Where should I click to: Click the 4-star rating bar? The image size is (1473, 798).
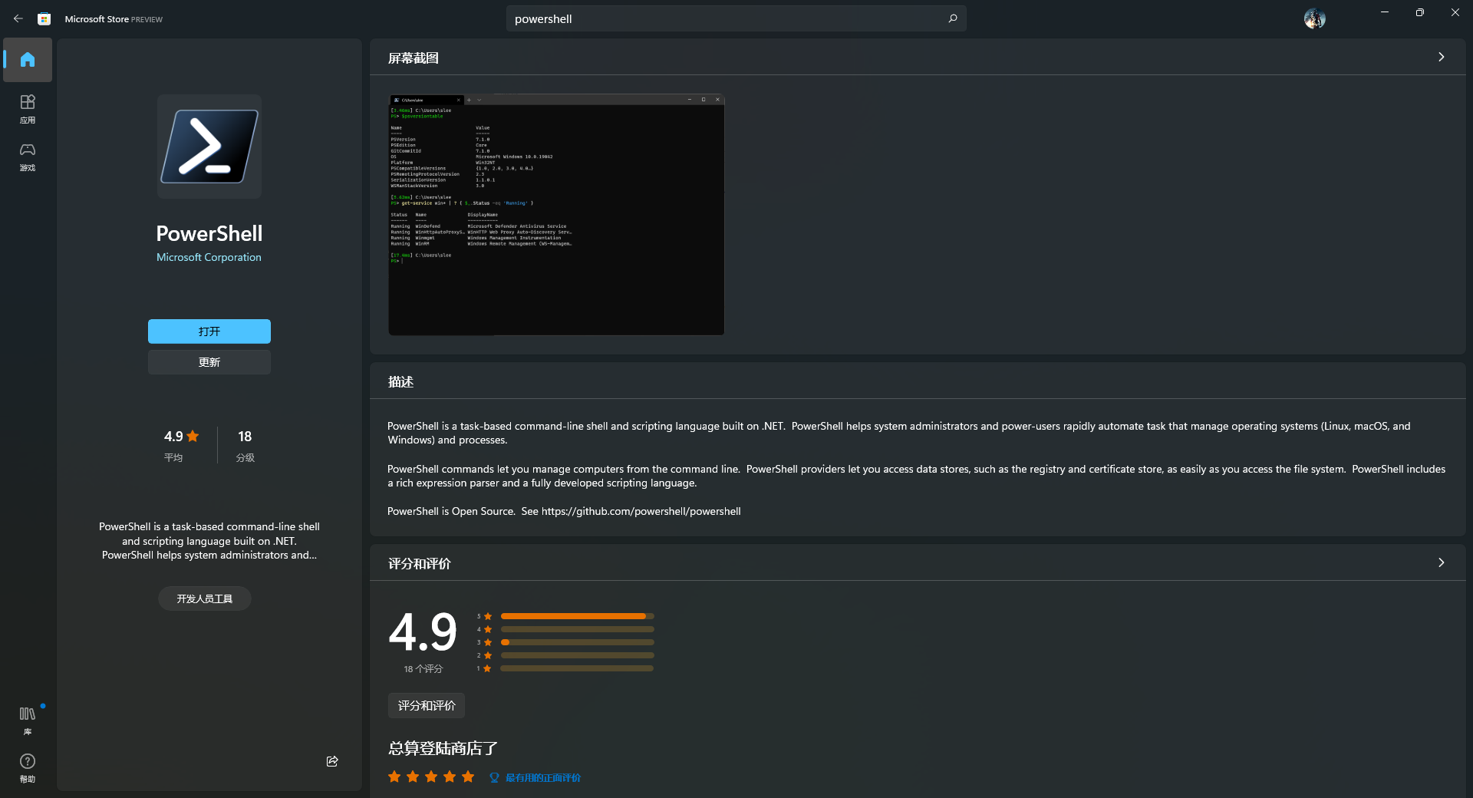577,629
